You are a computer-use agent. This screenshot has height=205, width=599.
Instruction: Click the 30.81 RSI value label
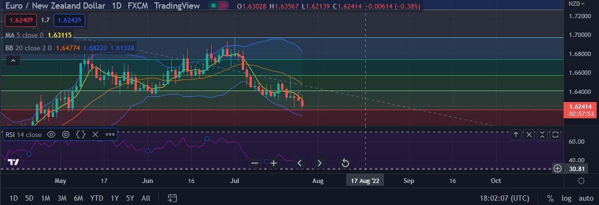tap(575, 169)
